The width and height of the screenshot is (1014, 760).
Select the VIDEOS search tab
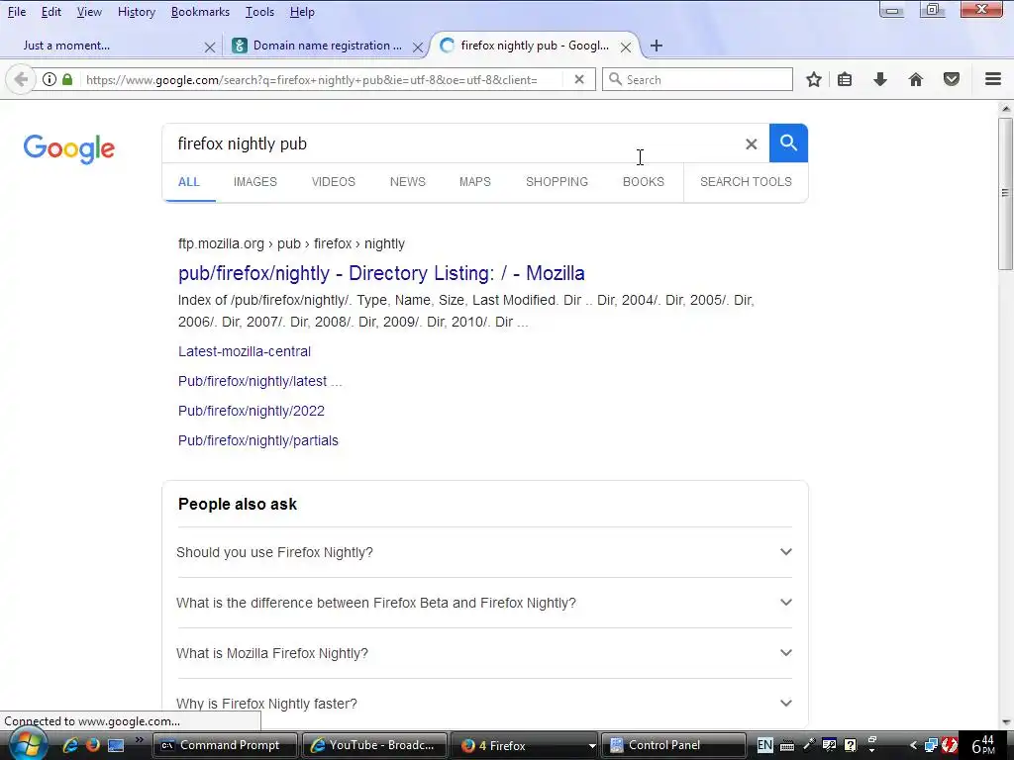333,182
